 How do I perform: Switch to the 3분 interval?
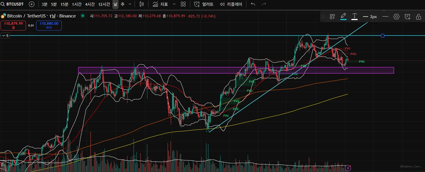(x=45, y=4)
